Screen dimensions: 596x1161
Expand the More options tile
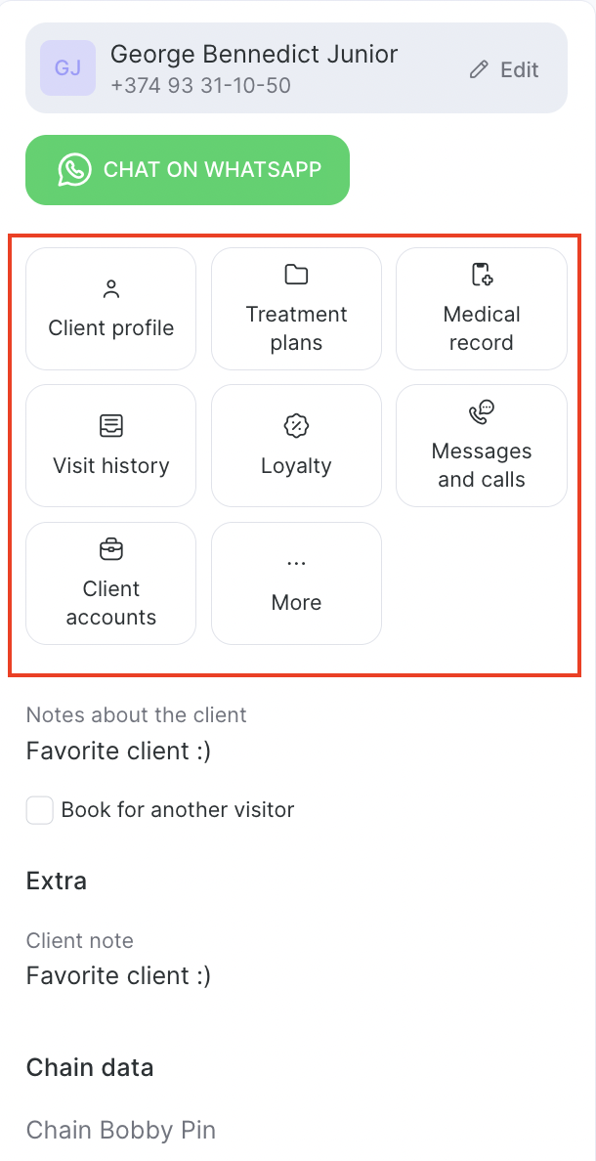click(296, 583)
